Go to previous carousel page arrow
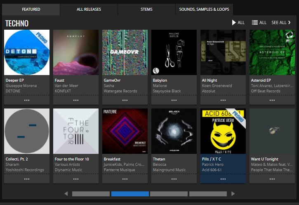This screenshot has height=205, width=299. (66, 194)
